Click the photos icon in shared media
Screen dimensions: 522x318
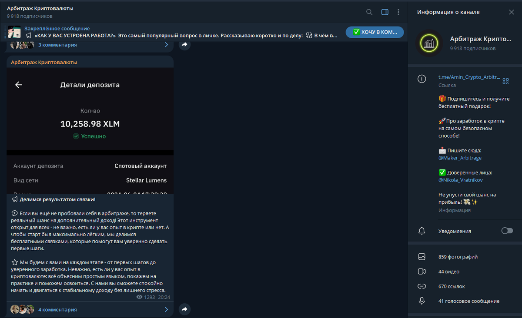[422, 257]
